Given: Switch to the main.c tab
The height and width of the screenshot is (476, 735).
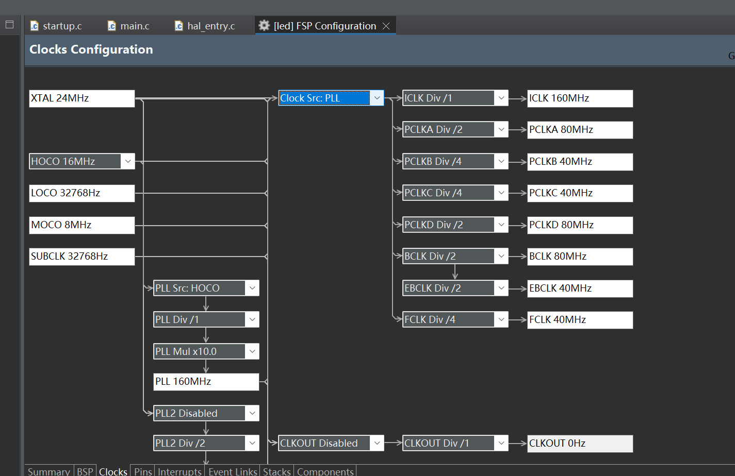Looking at the screenshot, I should [x=129, y=26].
